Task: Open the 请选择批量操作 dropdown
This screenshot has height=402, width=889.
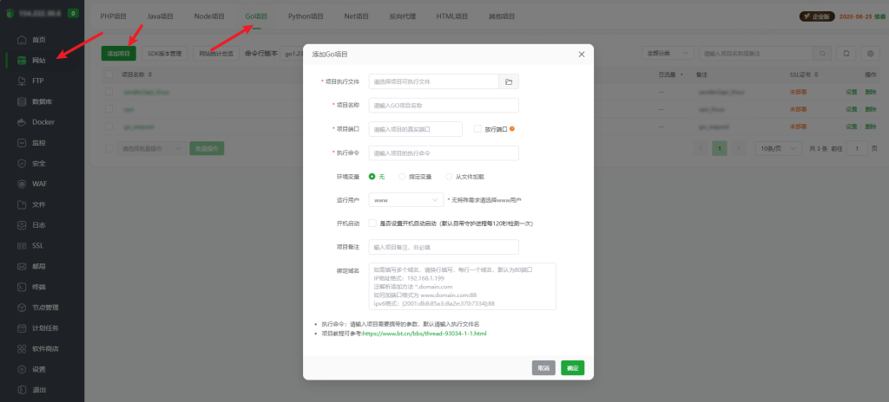Action: tap(151, 148)
